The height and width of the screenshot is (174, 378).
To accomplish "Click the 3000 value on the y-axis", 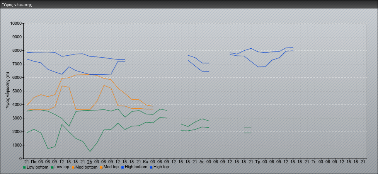I will coord(17,118).
